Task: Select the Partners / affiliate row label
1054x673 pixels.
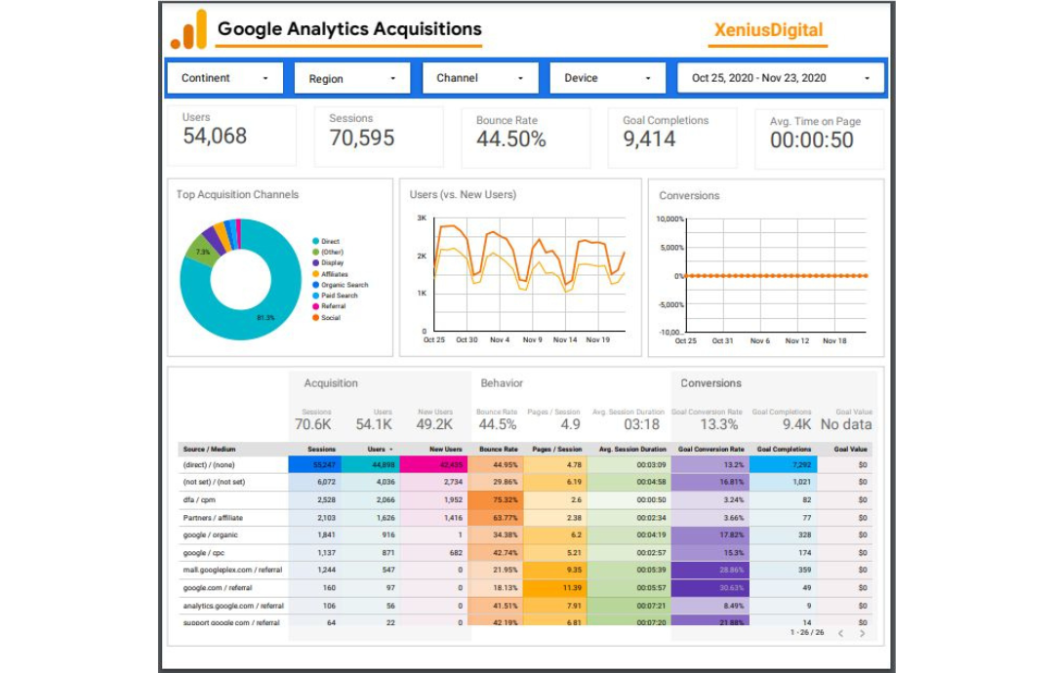Action: pyautogui.click(x=213, y=518)
